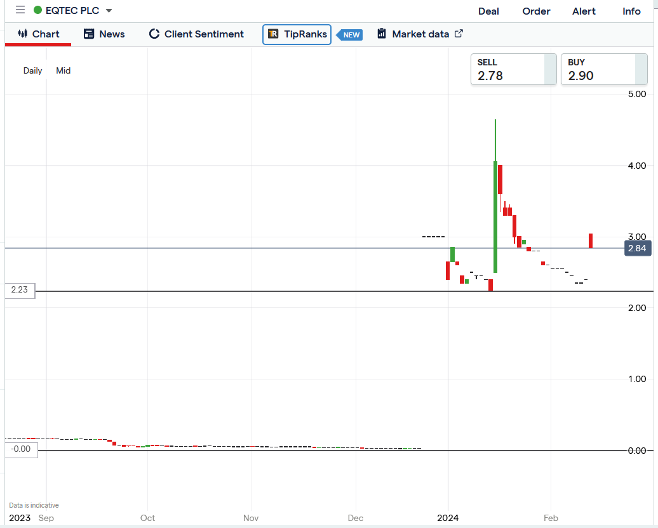This screenshot has width=658, height=528.
Task: Click the 5.00 price axis label
Action: point(637,94)
